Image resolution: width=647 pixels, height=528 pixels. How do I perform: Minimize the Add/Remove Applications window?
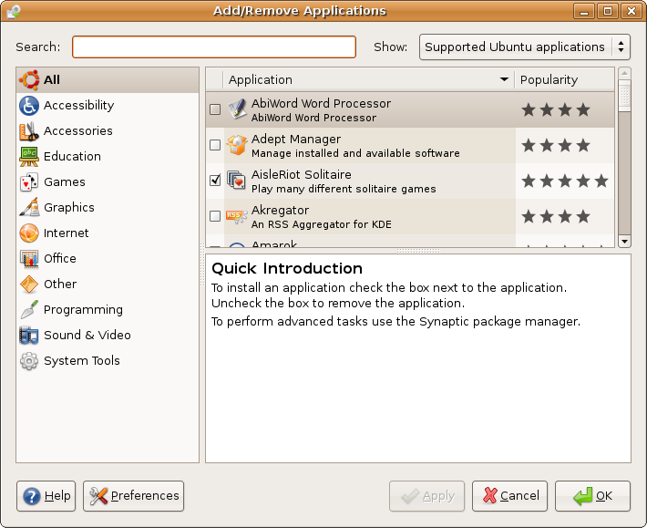584,11
